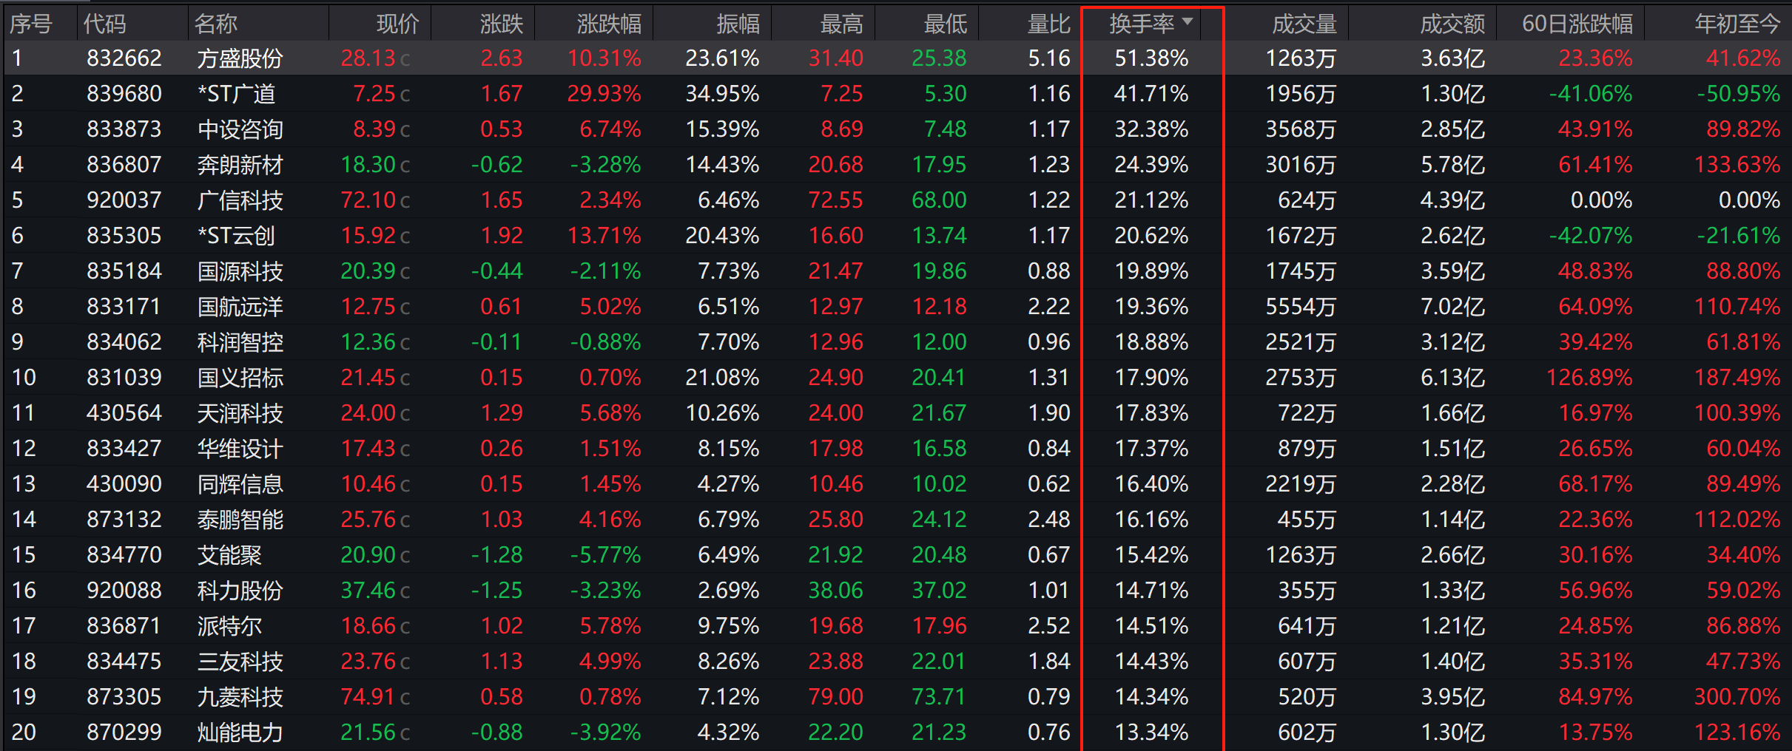Select stock name 三友科技
The width and height of the screenshot is (1792, 751).
[x=240, y=662]
